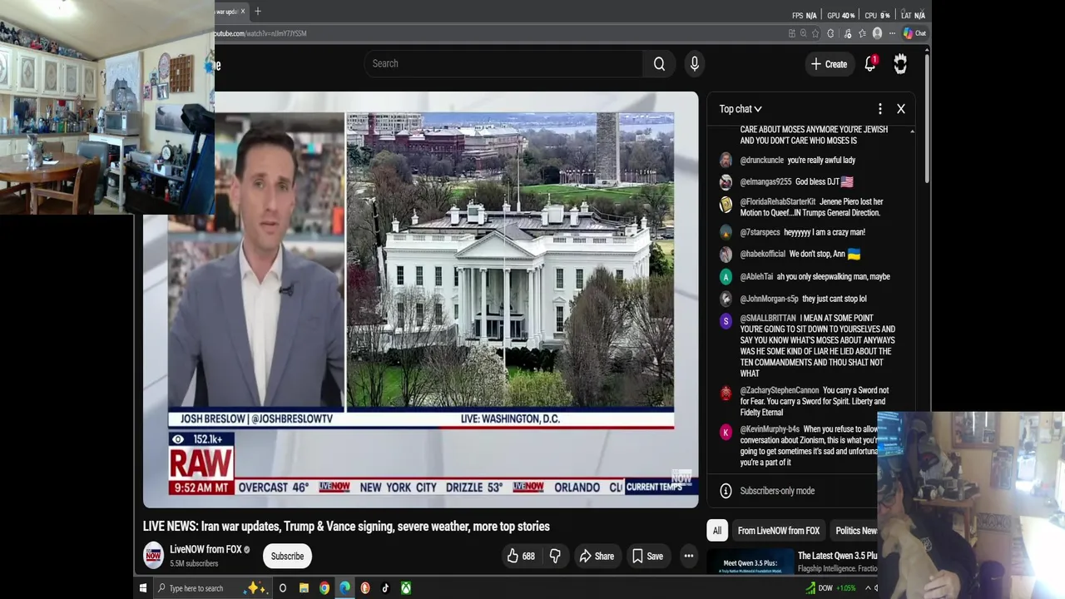This screenshot has height=599, width=1065.
Task: Open The Latest Qwen 3.5 Plus title
Action: [x=837, y=556]
